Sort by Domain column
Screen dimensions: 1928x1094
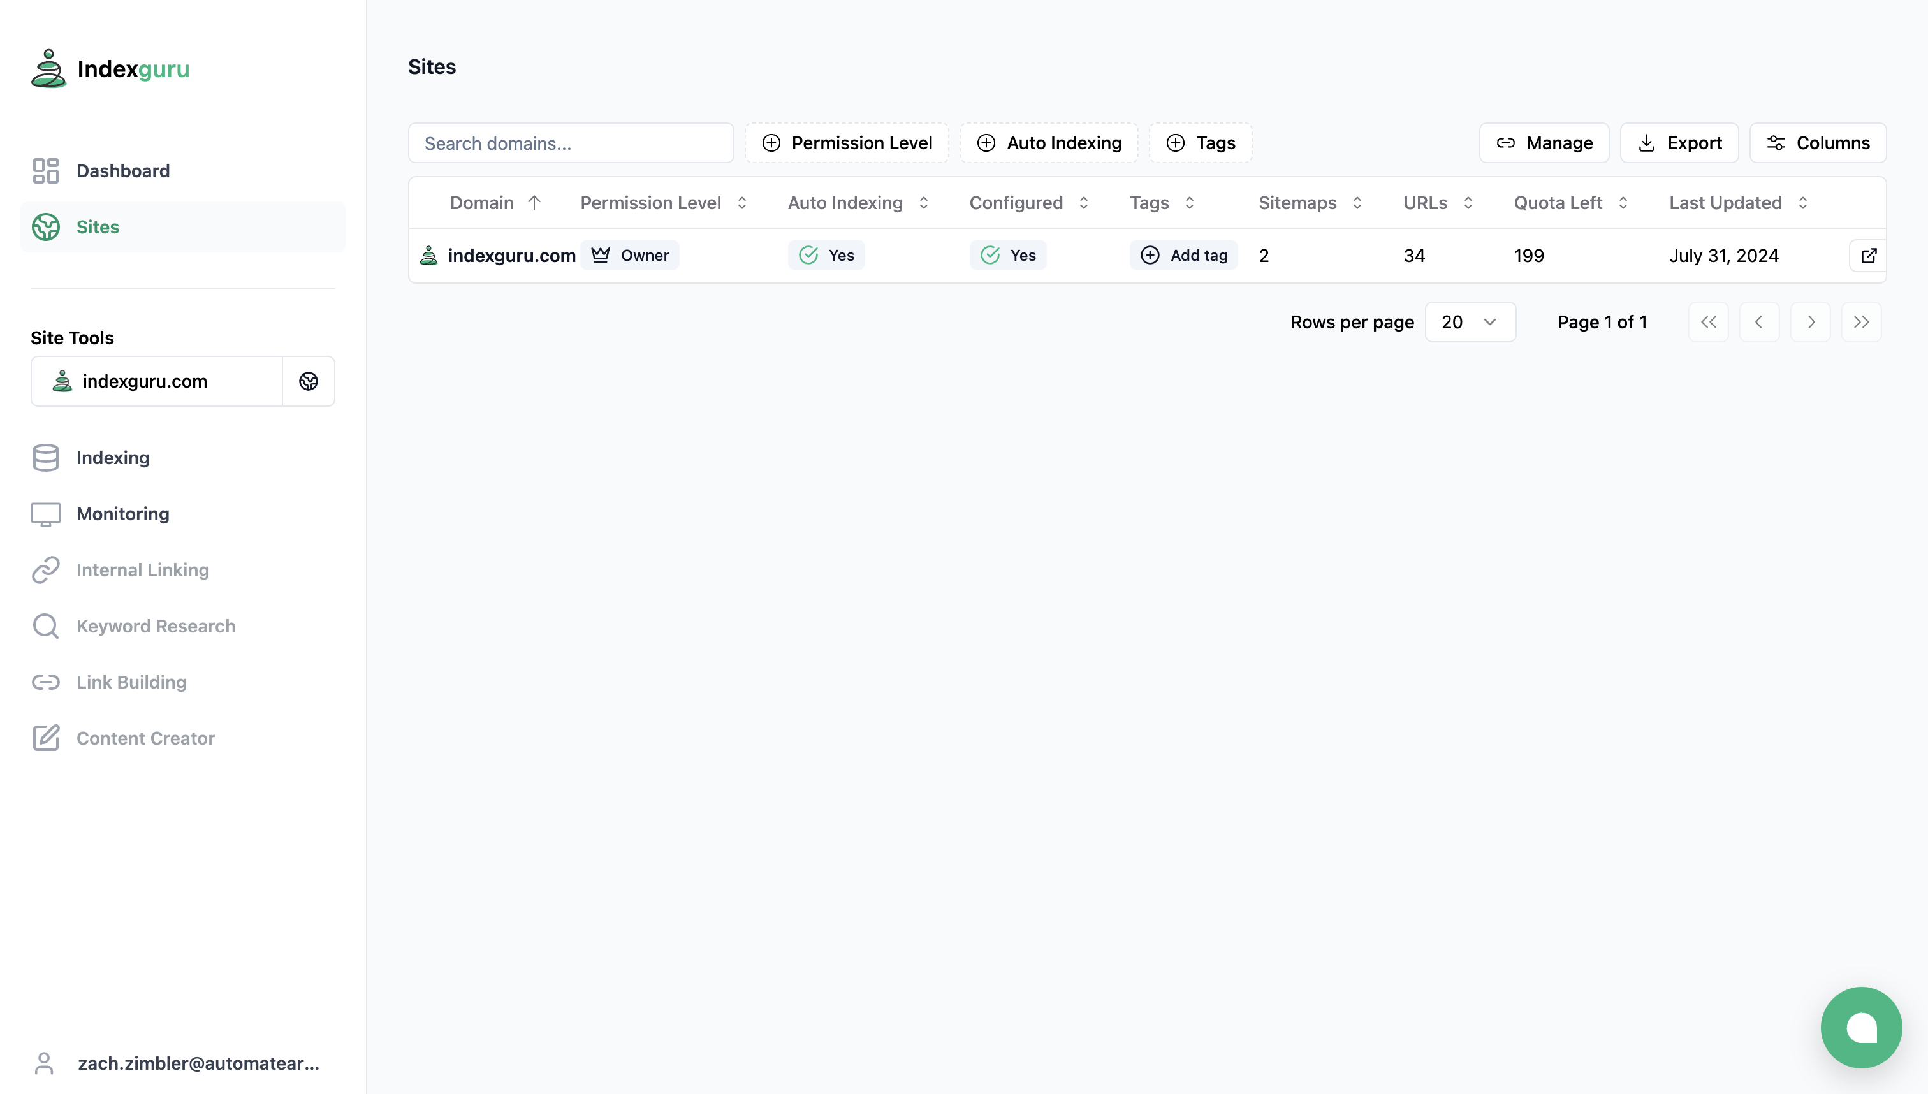[496, 203]
